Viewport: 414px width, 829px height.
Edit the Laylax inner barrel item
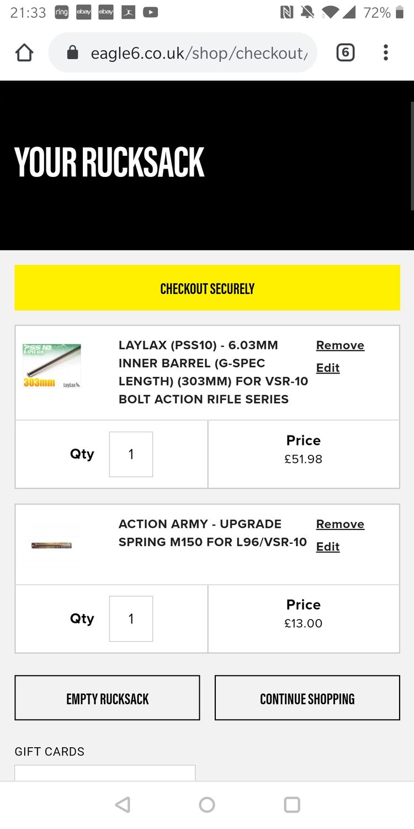[328, 368]
